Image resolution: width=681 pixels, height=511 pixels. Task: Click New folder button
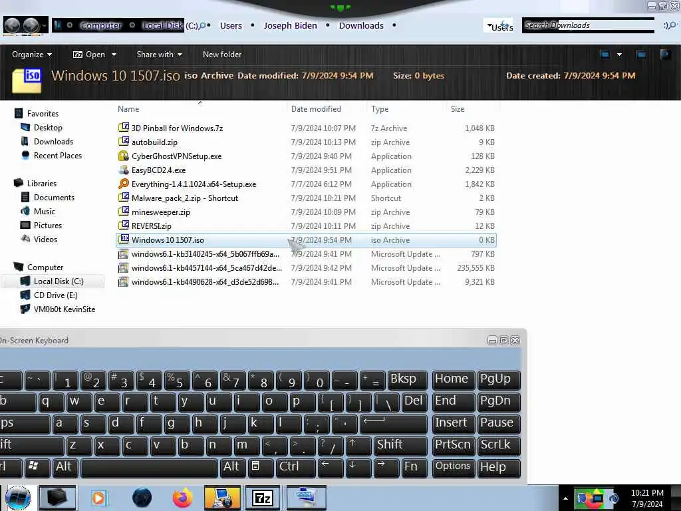222,55
